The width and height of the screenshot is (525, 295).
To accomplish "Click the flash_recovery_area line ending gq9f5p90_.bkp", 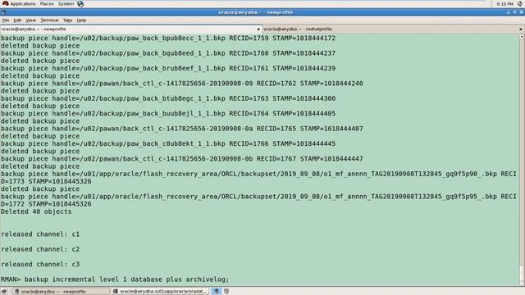I will click(258, 174).
